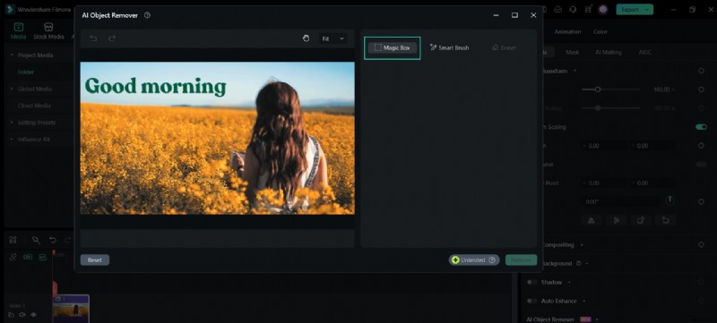
Task: Expand the AI Object Remover section
Action: pos(597,319)
